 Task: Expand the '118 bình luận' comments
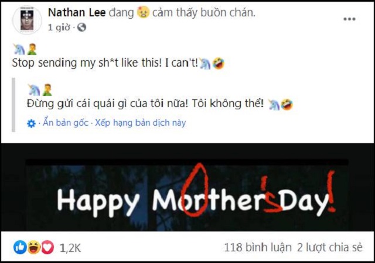(258, 248)
